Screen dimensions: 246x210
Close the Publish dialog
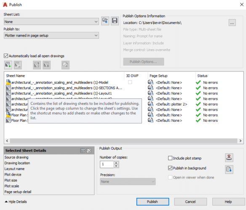[x=242, y=5]
